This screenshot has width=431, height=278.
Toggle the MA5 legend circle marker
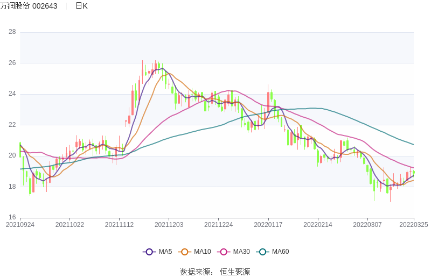click(149, 252)
